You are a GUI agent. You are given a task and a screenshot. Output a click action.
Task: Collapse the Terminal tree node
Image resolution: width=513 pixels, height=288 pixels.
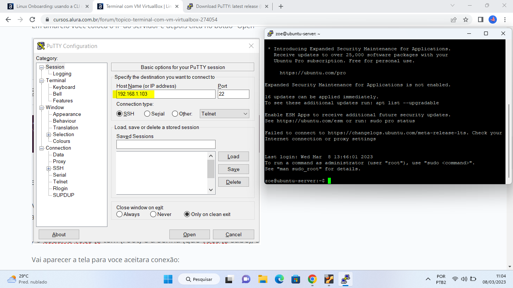(x=42, y=81)
